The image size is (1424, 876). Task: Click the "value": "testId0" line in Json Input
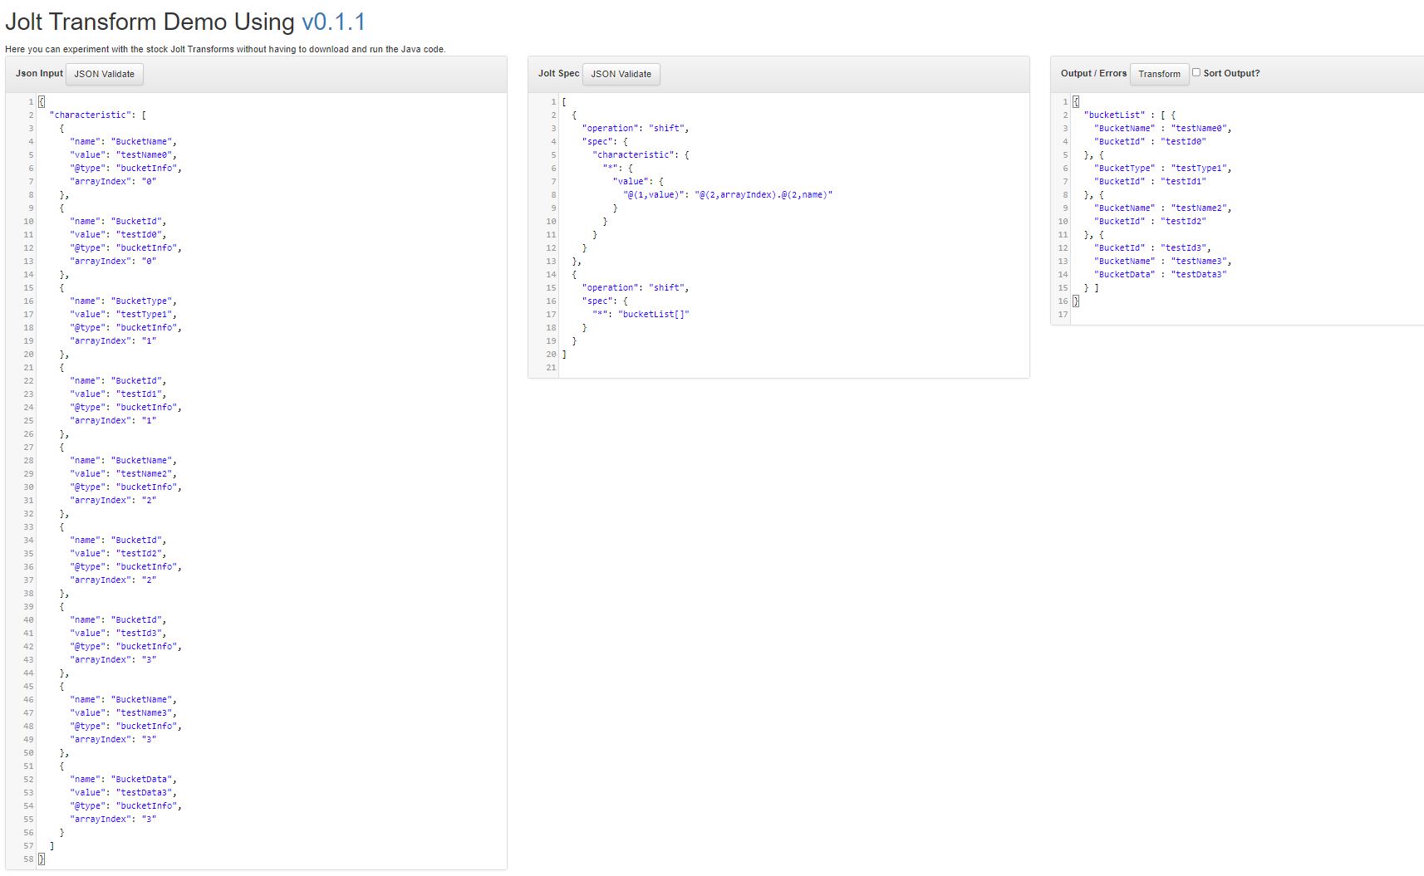(119, 234)
